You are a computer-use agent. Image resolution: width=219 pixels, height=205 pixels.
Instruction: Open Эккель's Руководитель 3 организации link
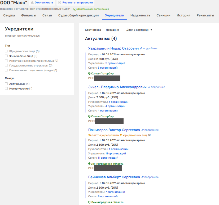pyautogui.click(x=119, y=102)
